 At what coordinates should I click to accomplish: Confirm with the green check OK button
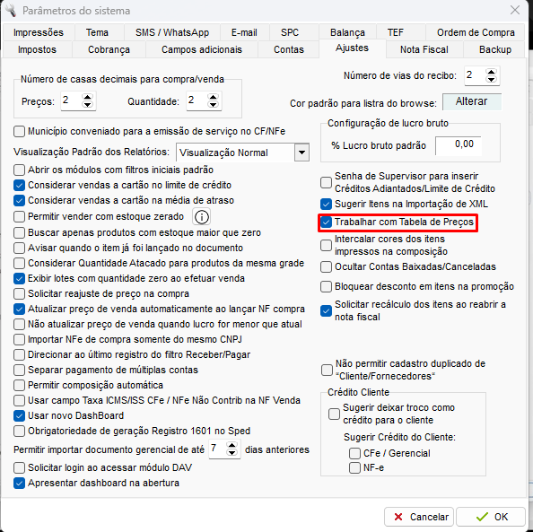[x=491, y=517]
